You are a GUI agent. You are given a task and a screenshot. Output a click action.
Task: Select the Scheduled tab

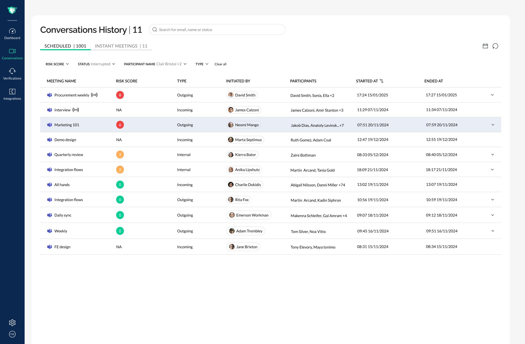click(65, 46)
